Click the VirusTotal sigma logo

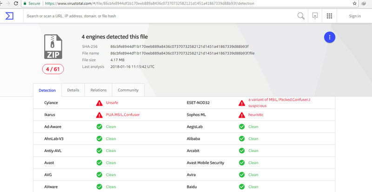pyautogui.click(x=9, y=16)
